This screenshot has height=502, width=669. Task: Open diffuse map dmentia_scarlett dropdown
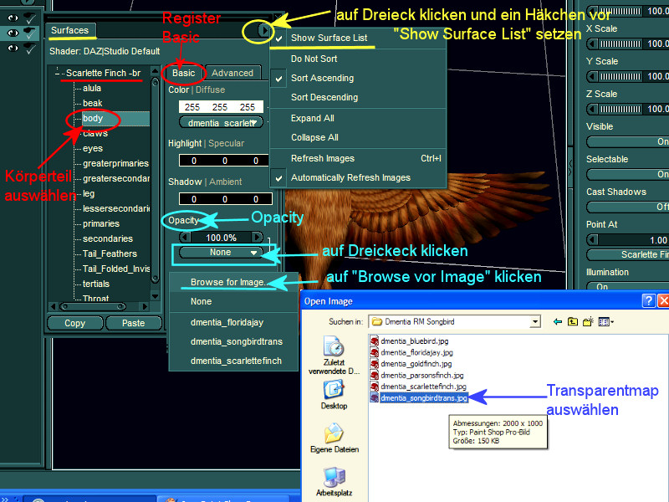click(221, 123)
